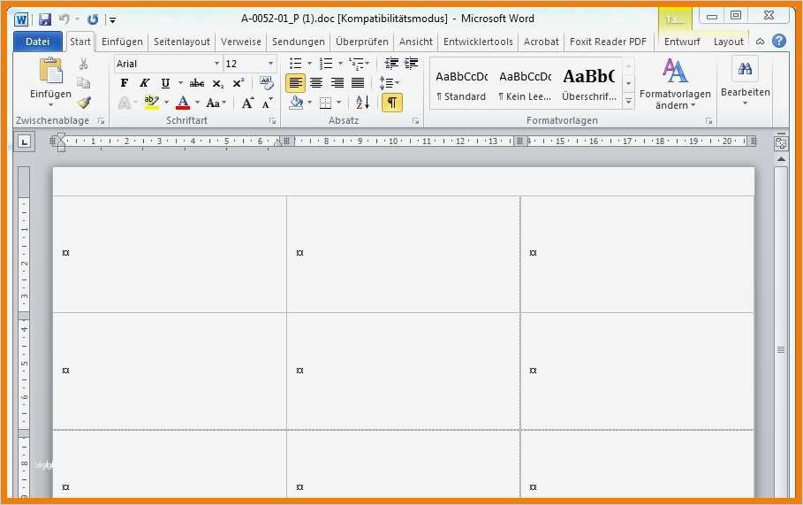Click the Copy icon in Zwischenablage

pos(83,82)
